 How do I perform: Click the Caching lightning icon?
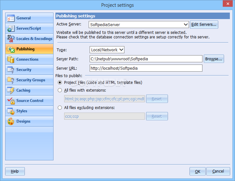(11, 90)
